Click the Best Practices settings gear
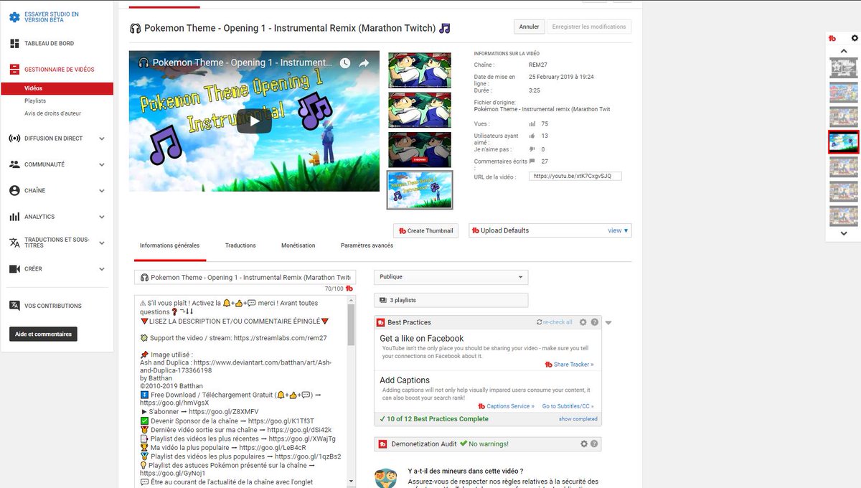 (583, 322)
